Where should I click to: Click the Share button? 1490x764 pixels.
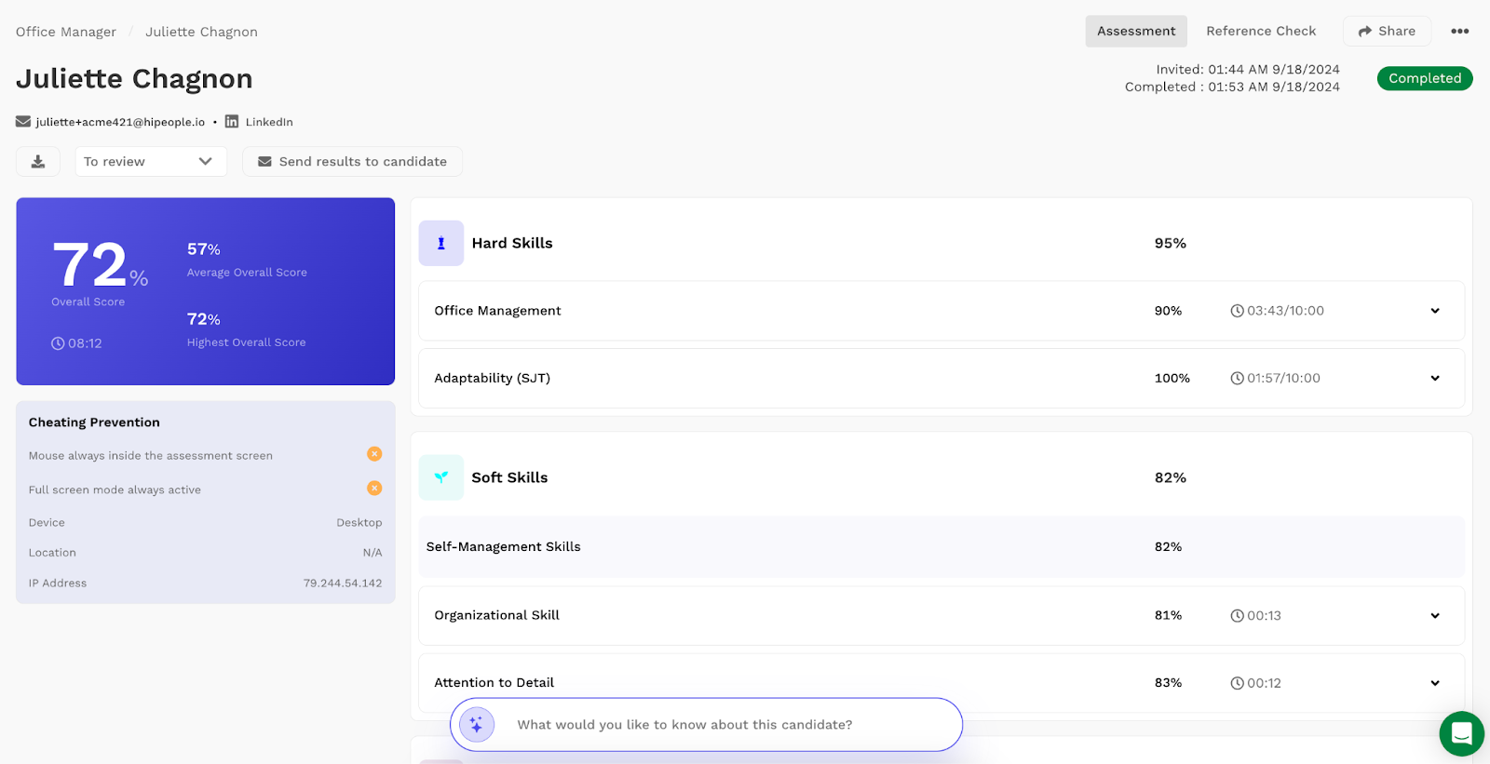point(1387,31)
